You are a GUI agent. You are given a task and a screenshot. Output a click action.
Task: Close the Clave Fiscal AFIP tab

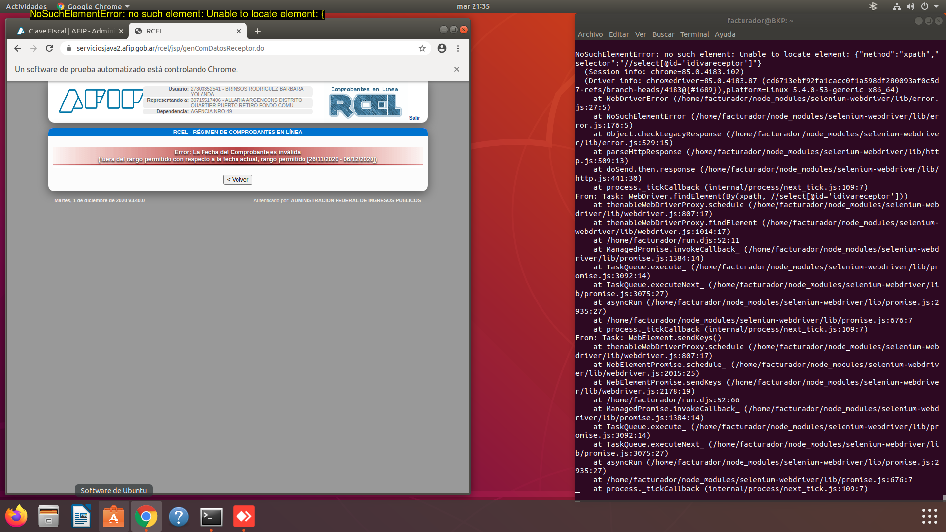point(121,31)
